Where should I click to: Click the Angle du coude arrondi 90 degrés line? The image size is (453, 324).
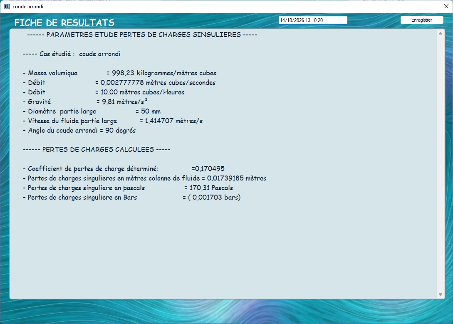point(79,130)
